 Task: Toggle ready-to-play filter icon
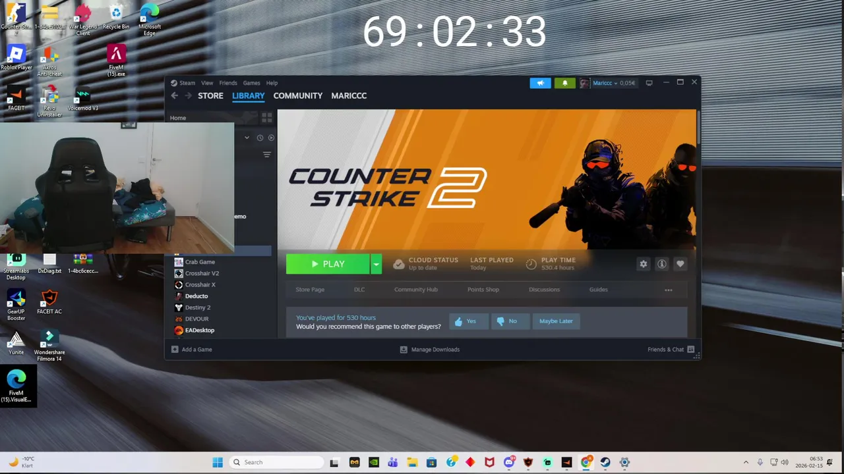271,138
